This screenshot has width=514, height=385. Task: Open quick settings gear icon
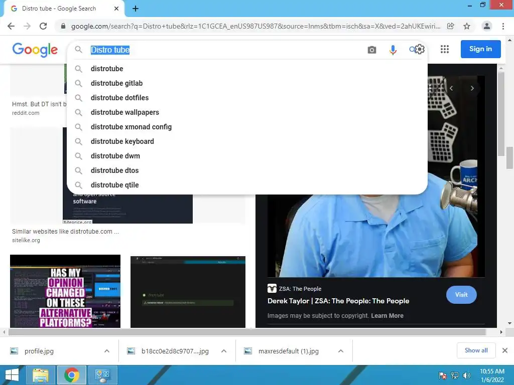pos(420,50)
